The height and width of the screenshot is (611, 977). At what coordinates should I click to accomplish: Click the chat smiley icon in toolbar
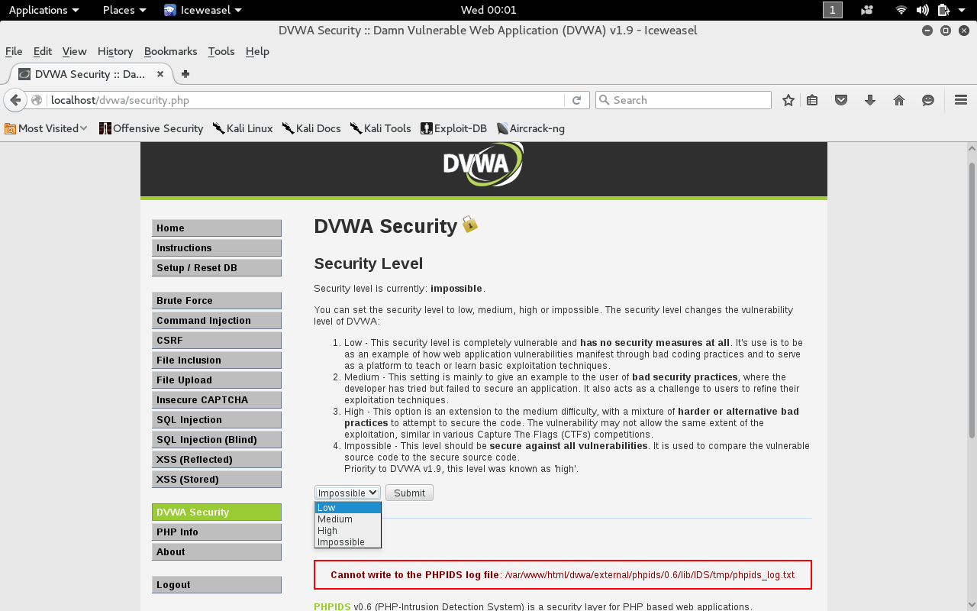point(928,100)
